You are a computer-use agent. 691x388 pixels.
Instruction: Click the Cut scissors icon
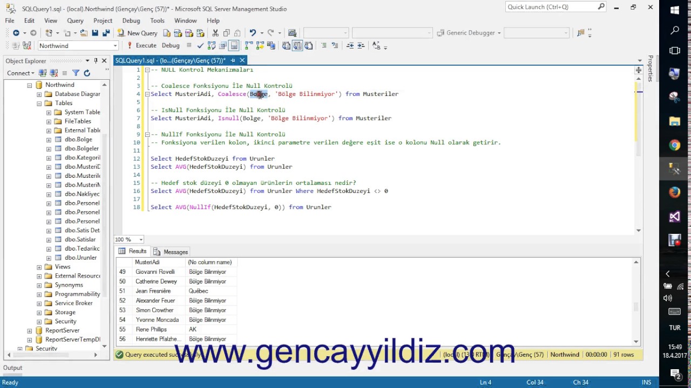[215, 33]
